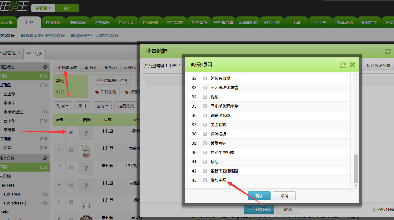This screenshot has width=394, height=220.
Task: Check item 35 同步采集源库存
Action: coord(205,106)
